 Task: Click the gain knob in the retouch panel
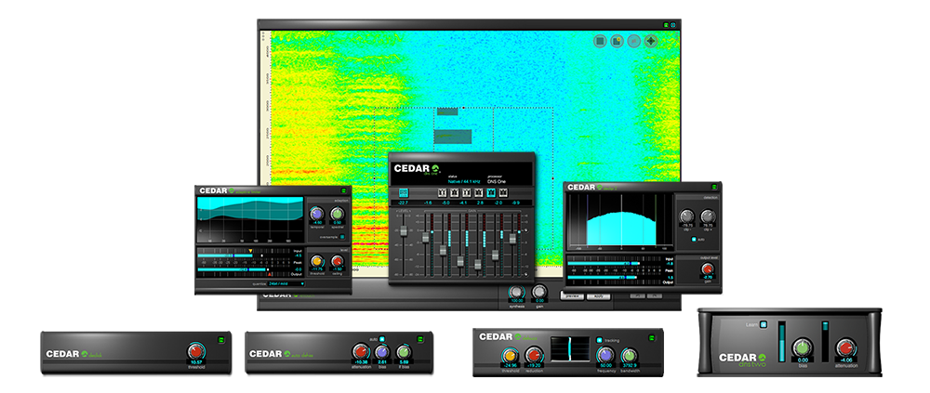pyautogui.click(x=539, y=293)
